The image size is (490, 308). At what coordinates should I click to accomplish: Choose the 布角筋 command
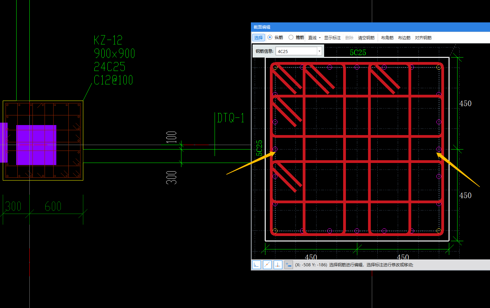[387, 38]
